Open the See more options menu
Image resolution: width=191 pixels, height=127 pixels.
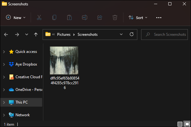[x=159, y=18]
